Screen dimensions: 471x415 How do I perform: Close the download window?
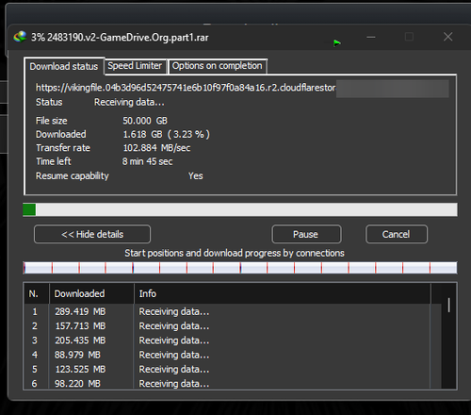click(448, 37)
